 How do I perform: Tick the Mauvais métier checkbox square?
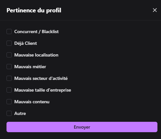9,67
